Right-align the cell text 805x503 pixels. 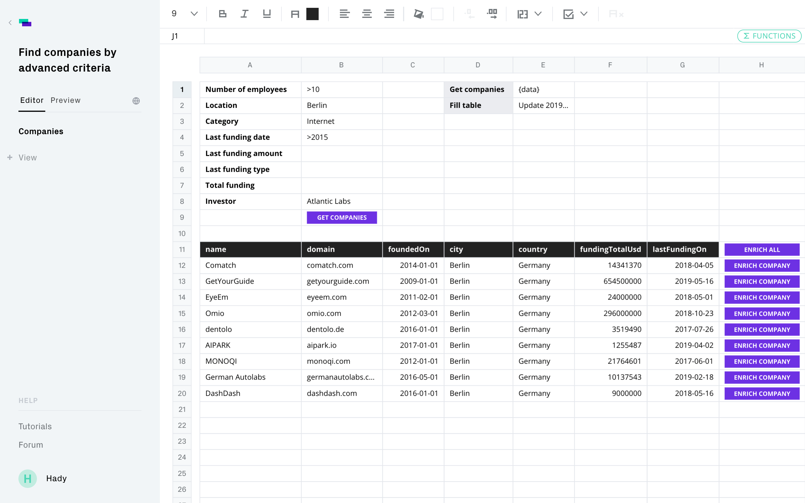click(389, 14)
